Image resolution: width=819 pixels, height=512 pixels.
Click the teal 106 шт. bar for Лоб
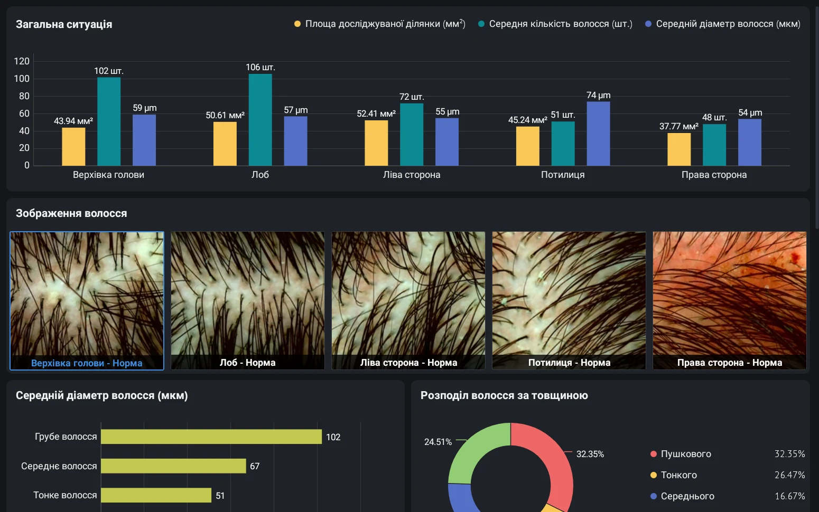260,120
